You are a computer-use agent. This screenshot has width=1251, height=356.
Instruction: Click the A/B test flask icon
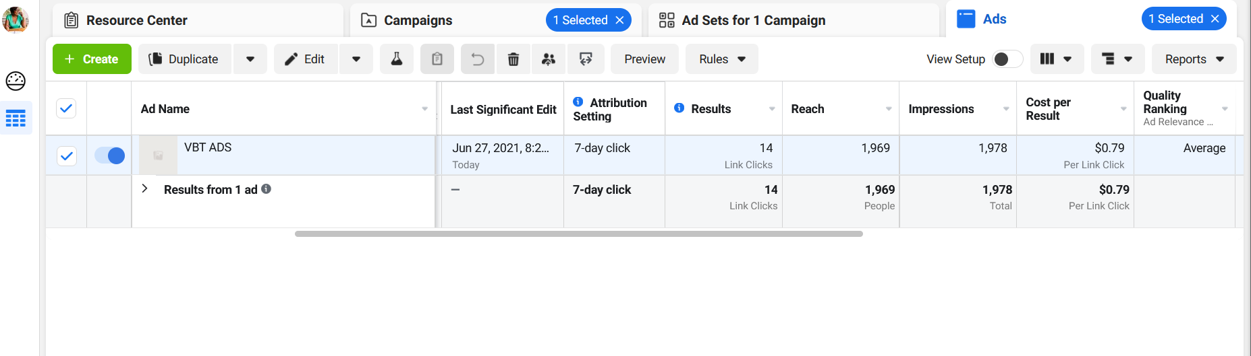tap(397, 59)
